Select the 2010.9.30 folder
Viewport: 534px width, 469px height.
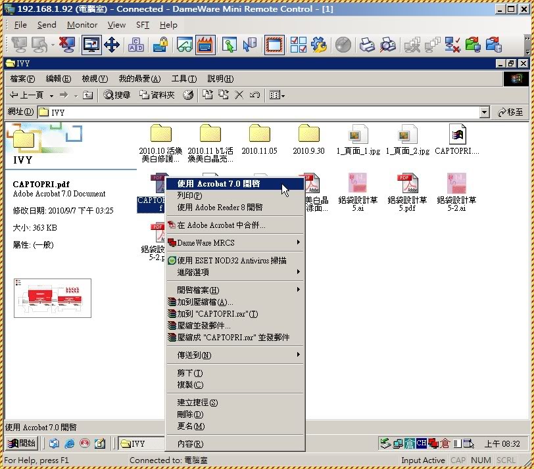(308, 139)
